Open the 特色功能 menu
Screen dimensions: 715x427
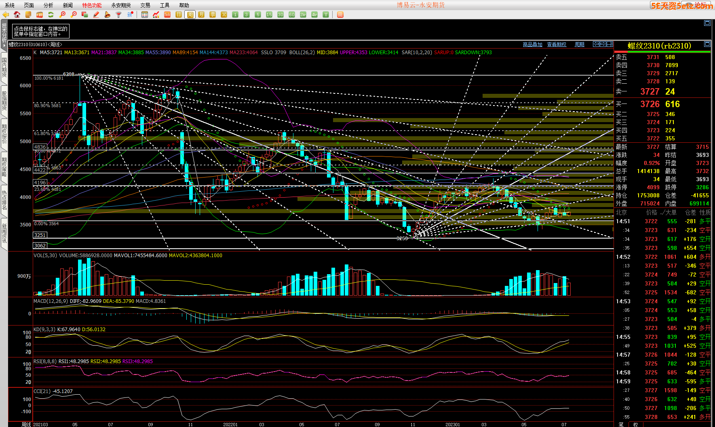(92, 5)
